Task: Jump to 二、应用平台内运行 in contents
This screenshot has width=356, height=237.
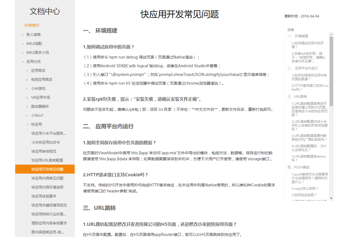Action: coord(303,68)
